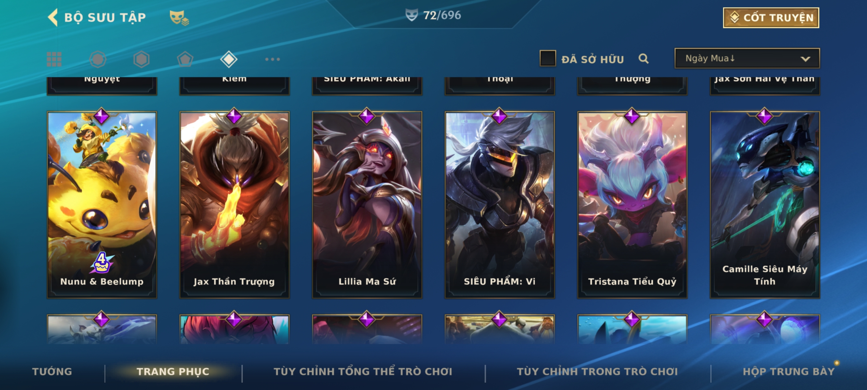Choose the round-gem rarity filter icon
Image resolution: width=867 pixels, height=390 pixels.
click(98, 59)
